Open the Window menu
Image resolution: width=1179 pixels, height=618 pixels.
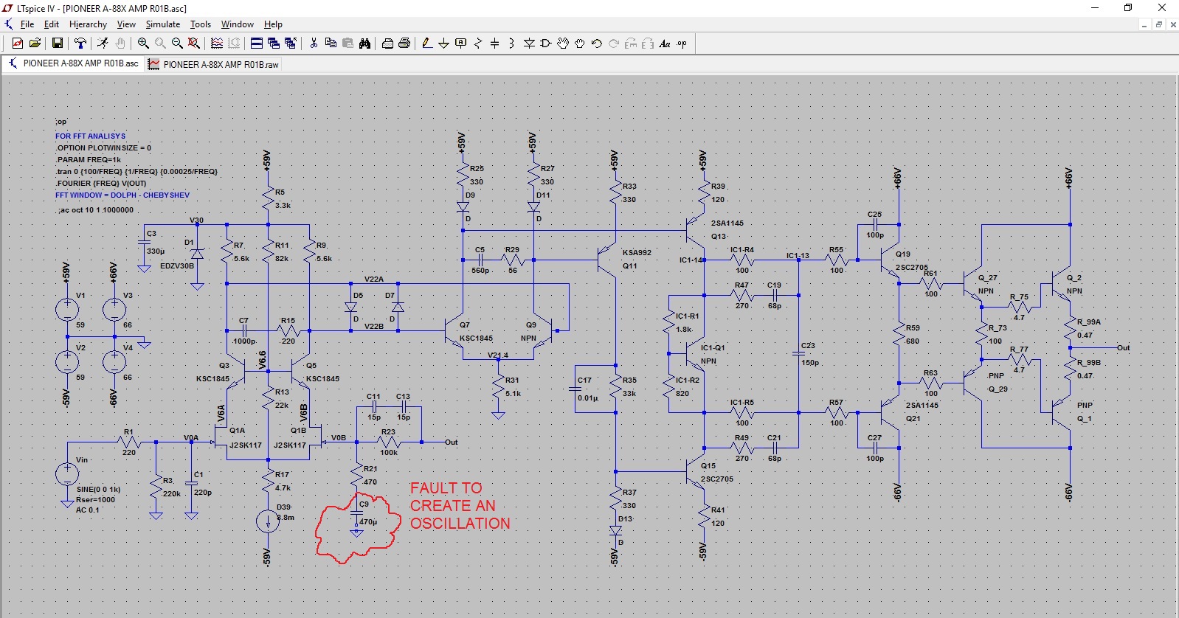(x=238, y=24)
